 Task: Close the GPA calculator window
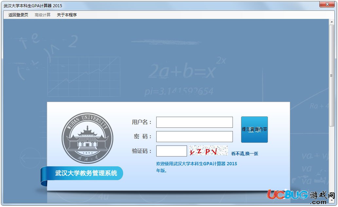327,4
